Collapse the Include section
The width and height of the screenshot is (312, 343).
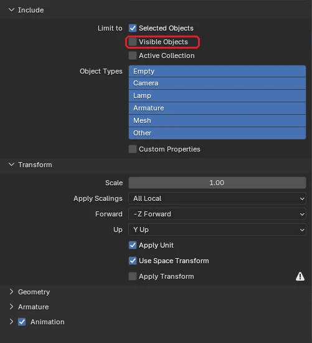(x=11, y=10)
